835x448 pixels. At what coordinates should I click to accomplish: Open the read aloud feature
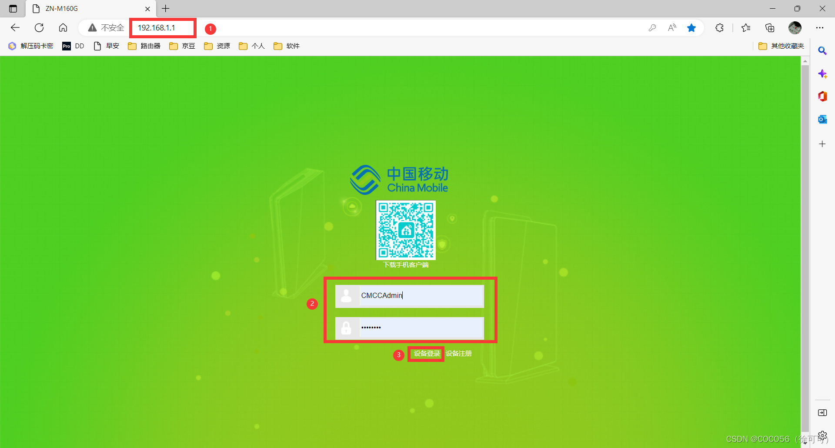(672, 28)
